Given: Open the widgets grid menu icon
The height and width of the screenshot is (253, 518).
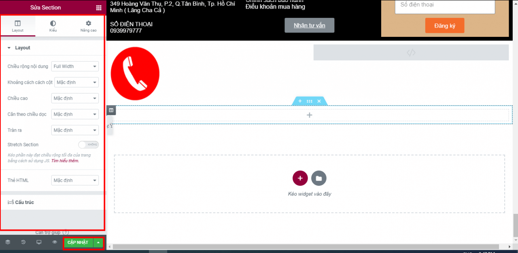Looking at the screenshot, I should click(x=99, y=8).
